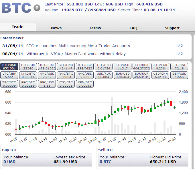Open the LTC/GBP pair

tap(9, 75)
